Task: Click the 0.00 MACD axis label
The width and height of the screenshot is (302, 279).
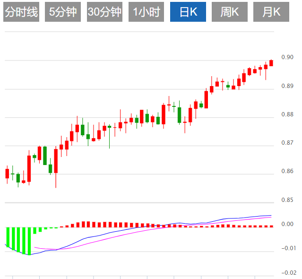Action: coord(287,224)
